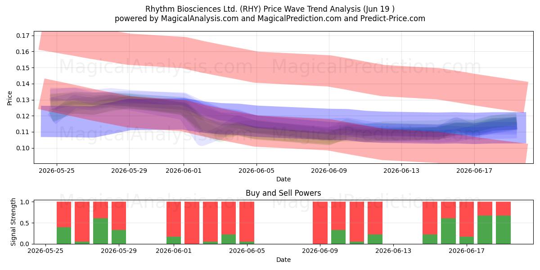Click the 0.16 price tick label
The image size is (540, 270).
point(23,52)
